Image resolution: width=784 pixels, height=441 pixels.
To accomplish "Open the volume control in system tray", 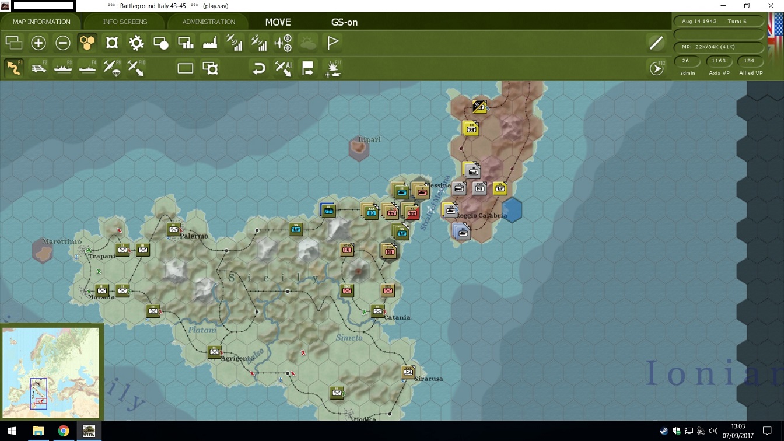I will [x=713, y=431].
